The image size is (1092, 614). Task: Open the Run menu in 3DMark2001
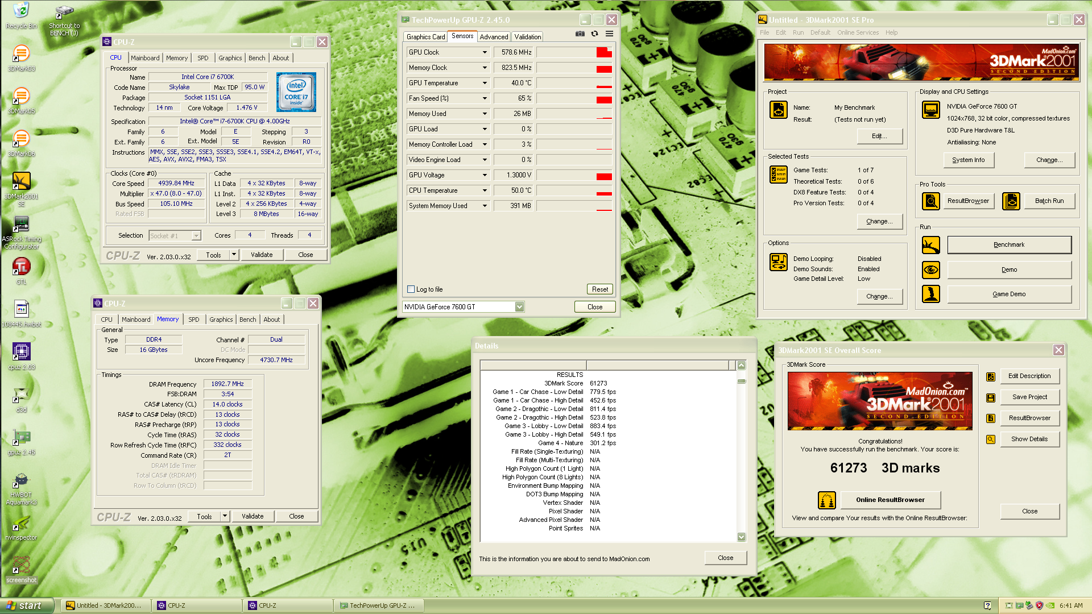[798, 32]
